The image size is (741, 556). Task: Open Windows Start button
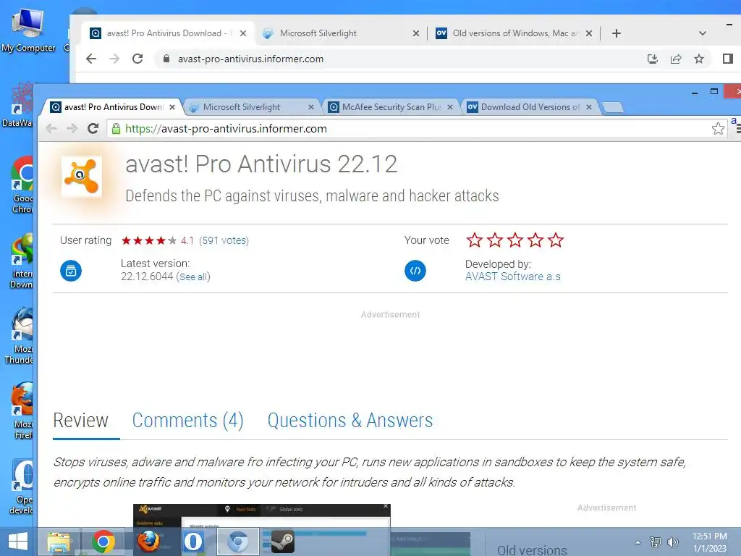[18, 542]
